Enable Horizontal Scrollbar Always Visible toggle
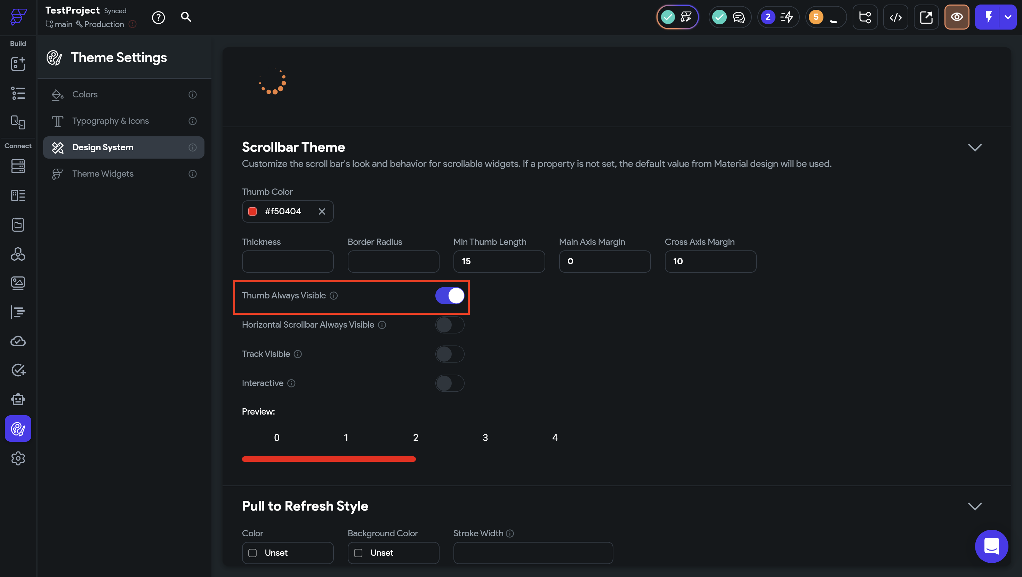The image size is (1022, 577). point(450,325)
